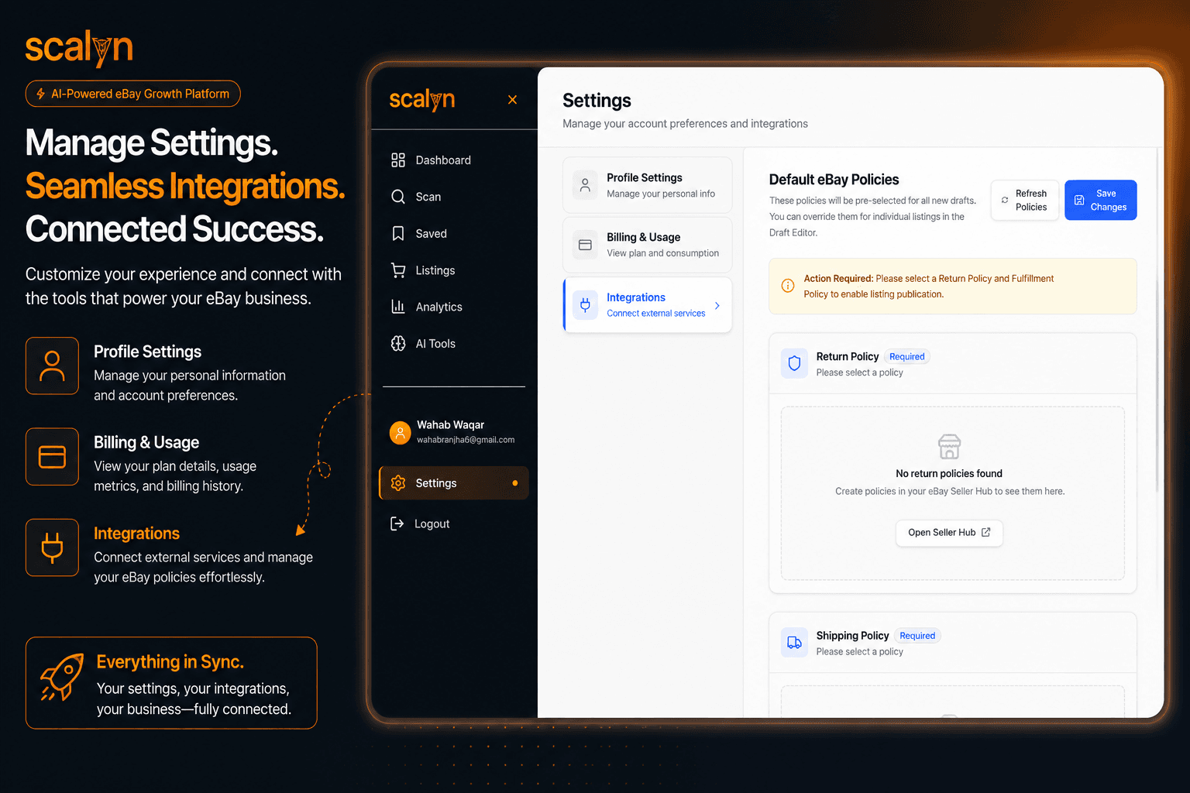Click the No return policies found text

[949, 473]
